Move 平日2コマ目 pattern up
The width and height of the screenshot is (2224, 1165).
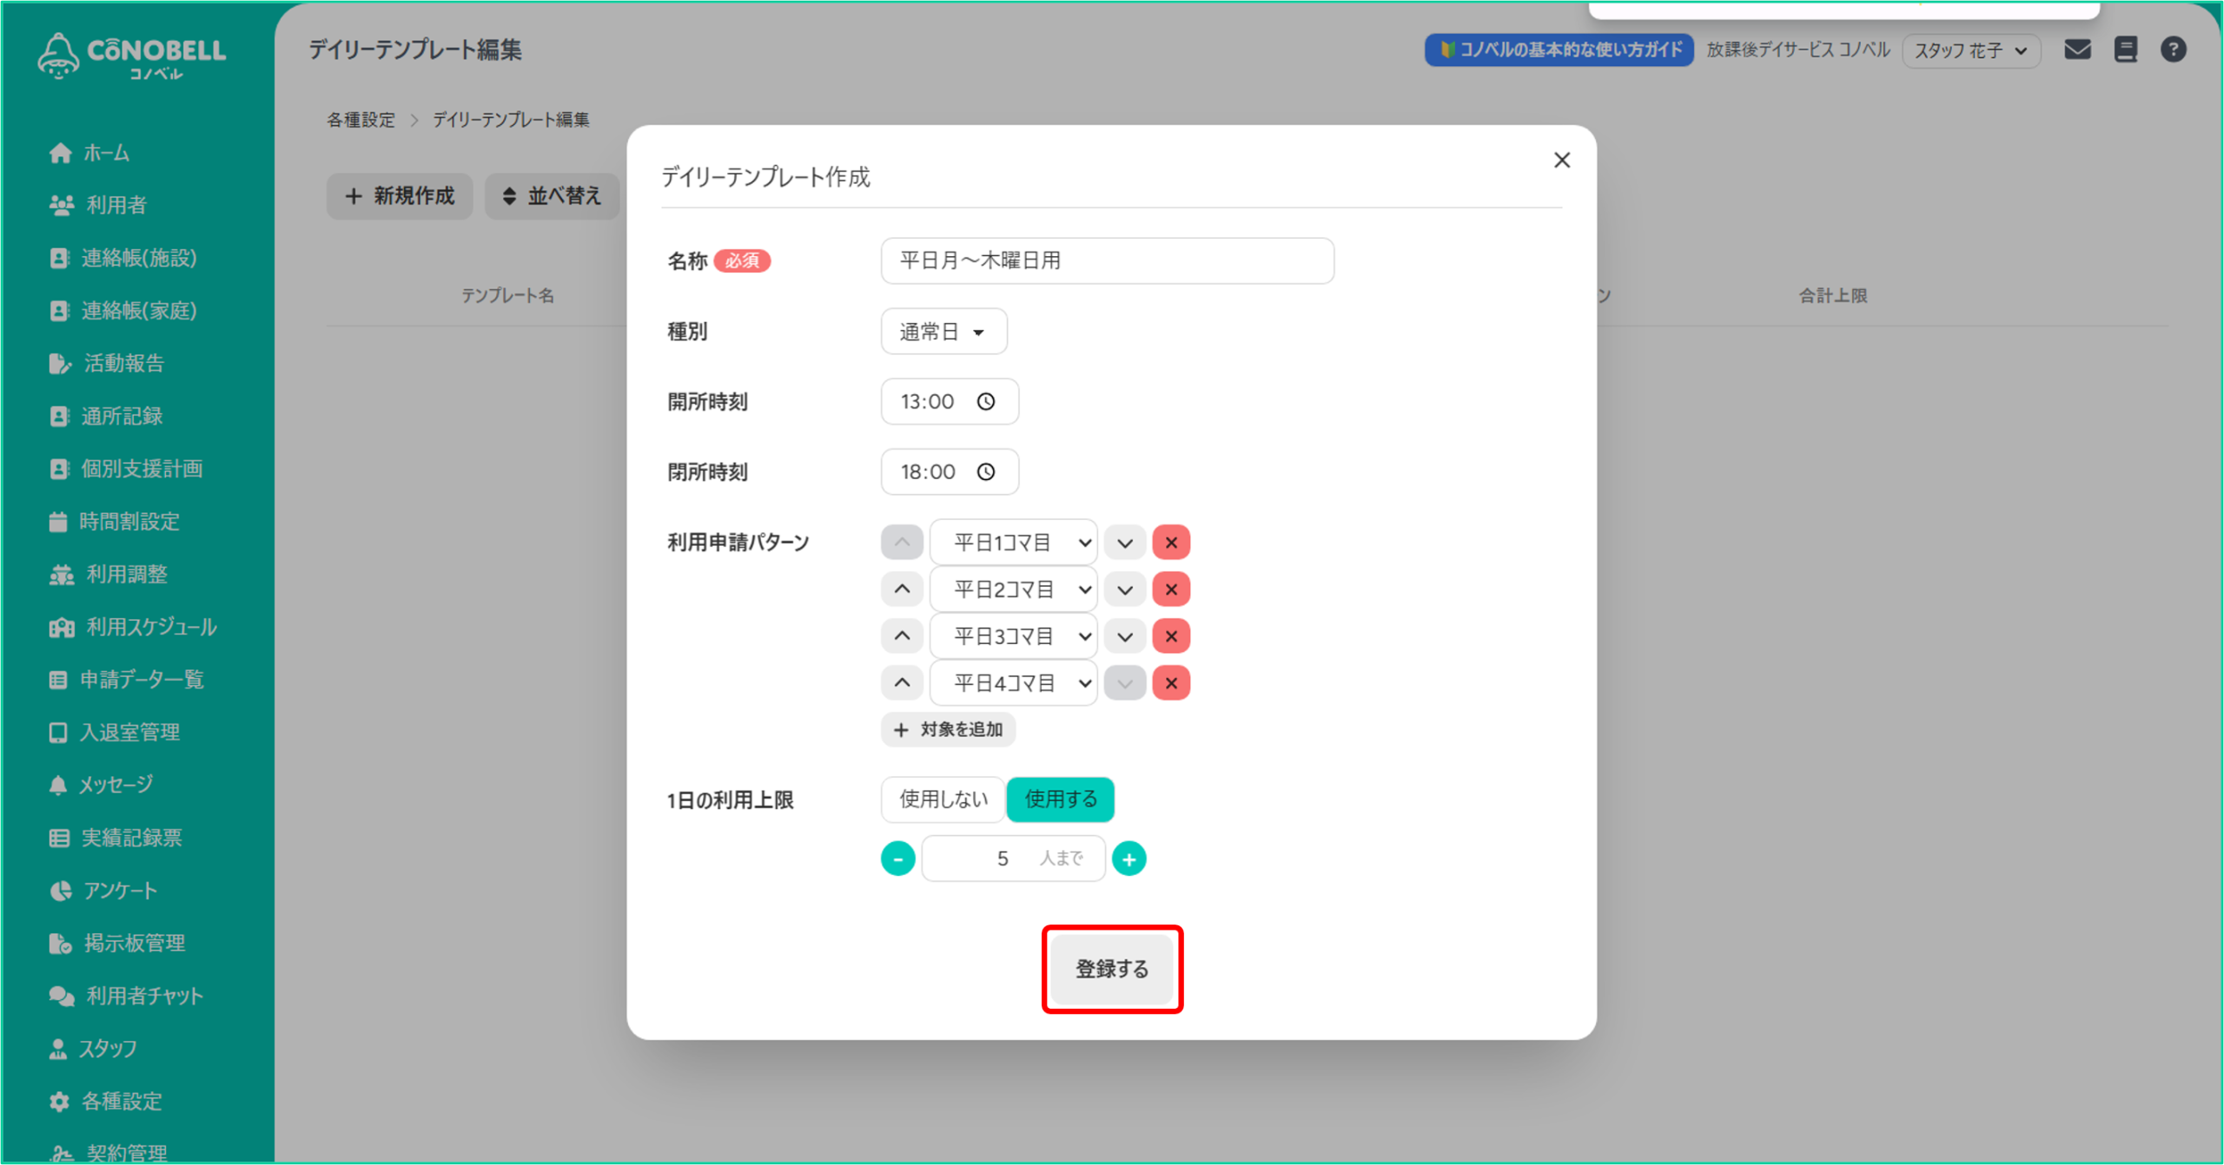pyautogui.click(x=902, y=589)
